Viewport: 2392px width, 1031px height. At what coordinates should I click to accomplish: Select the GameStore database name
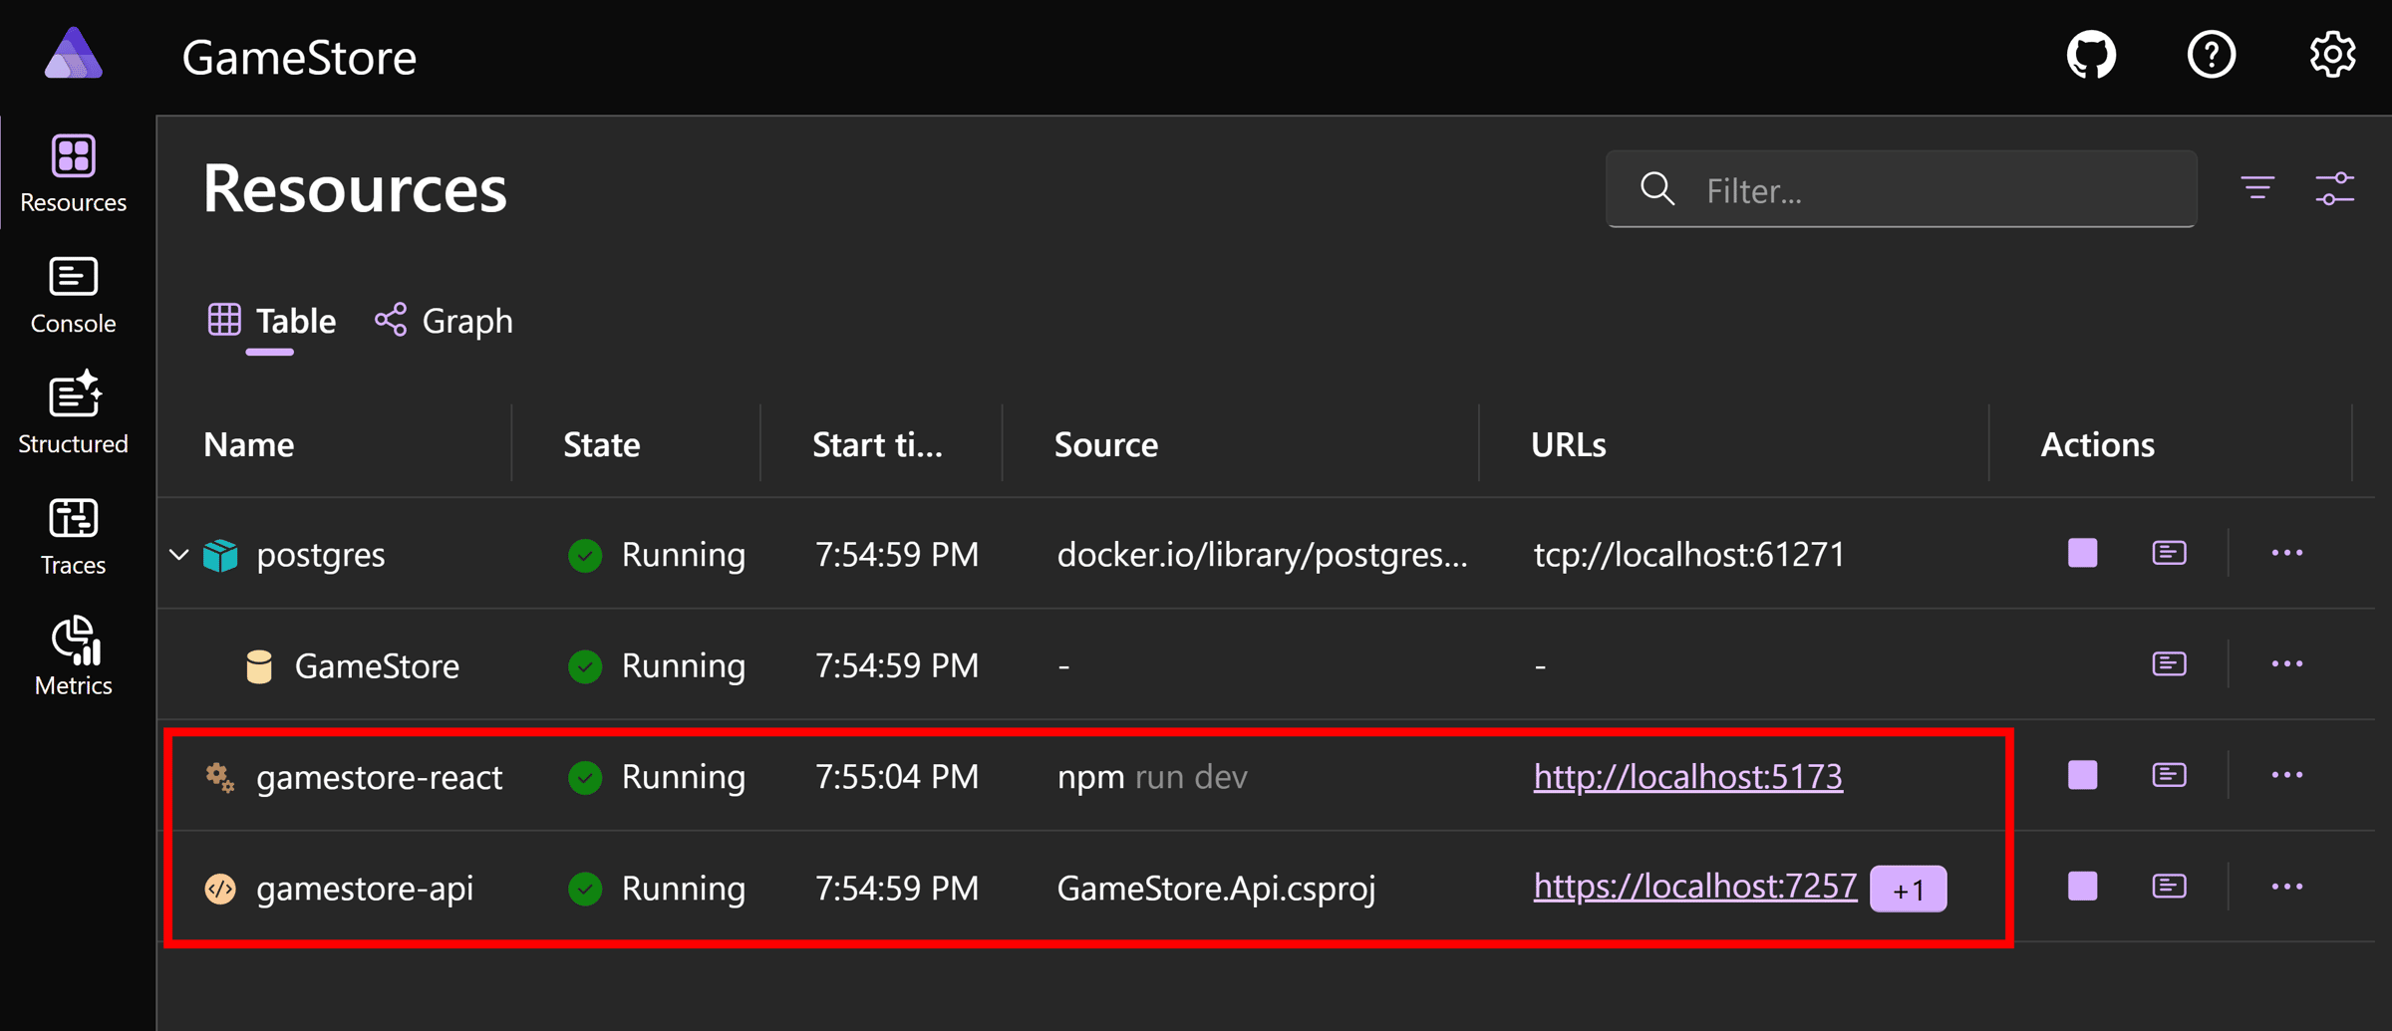[x=378, y=666]
